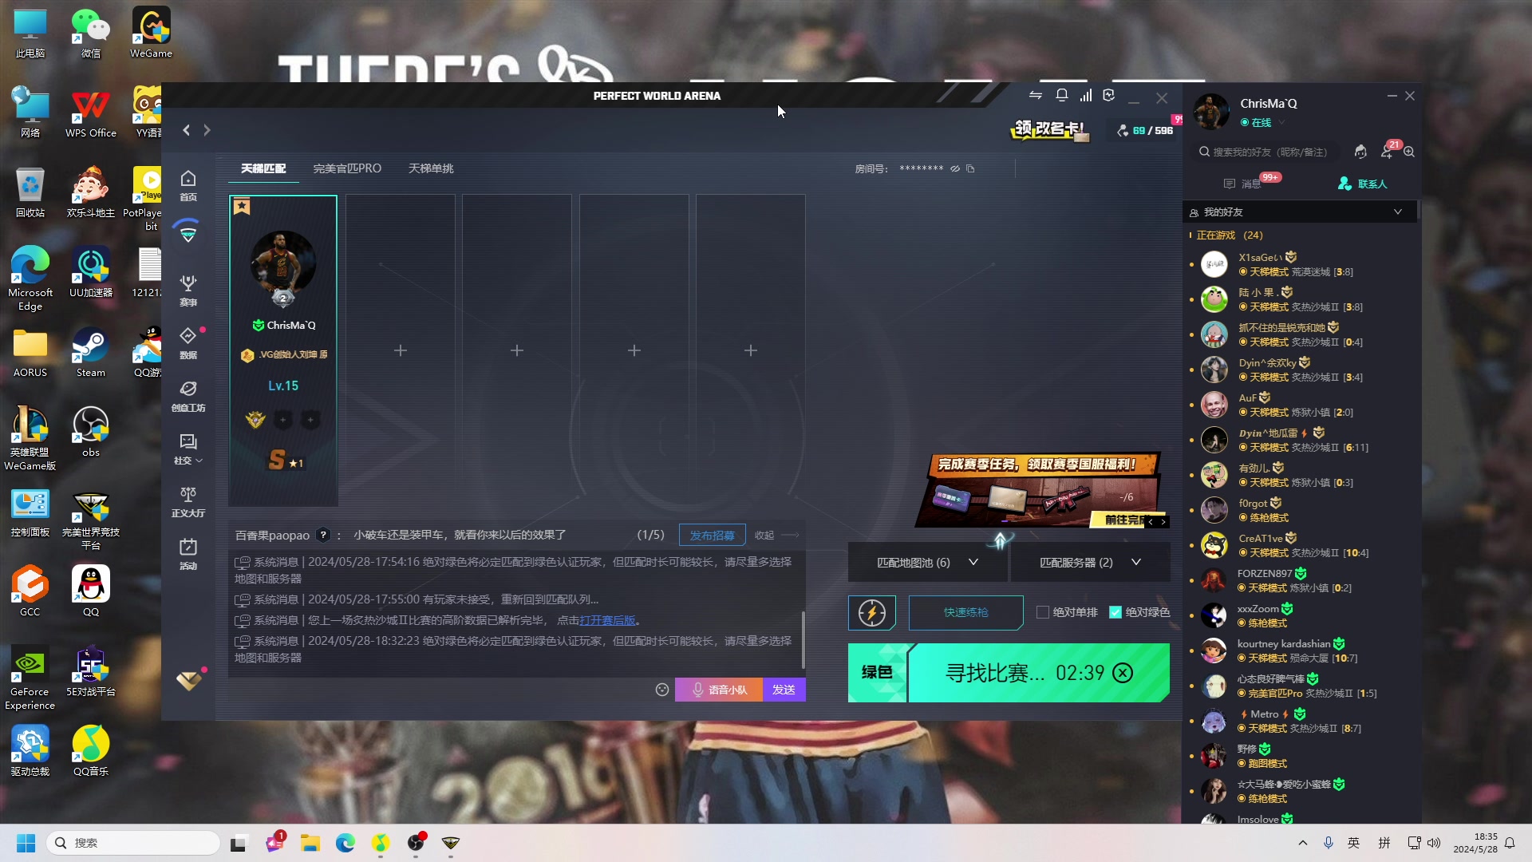Click the 发布招募 button

712,535
